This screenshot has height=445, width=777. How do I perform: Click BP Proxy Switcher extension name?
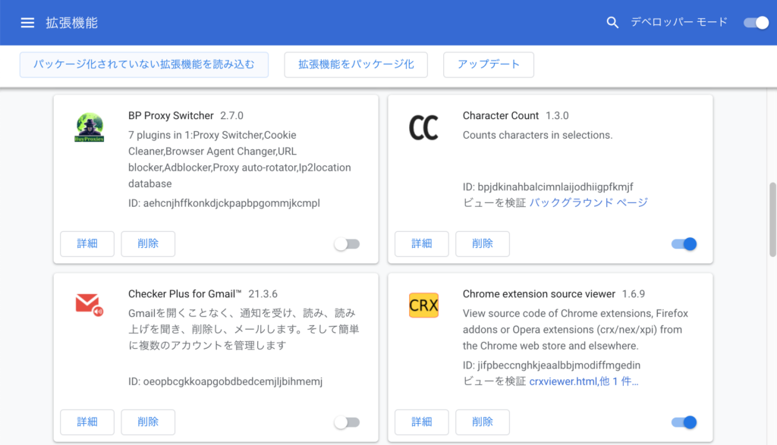point(171,116)
